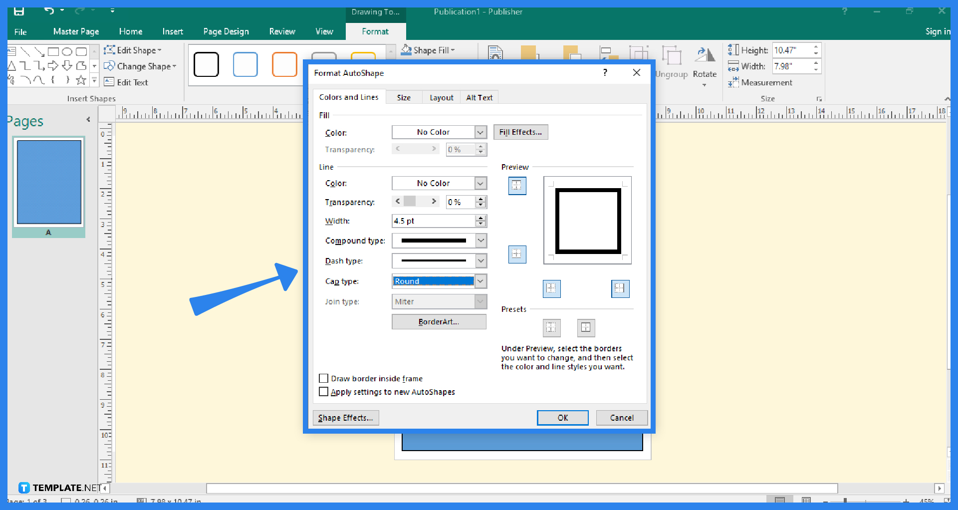
Task: Open the Dash type dropdown
Action: coord(479,260)
